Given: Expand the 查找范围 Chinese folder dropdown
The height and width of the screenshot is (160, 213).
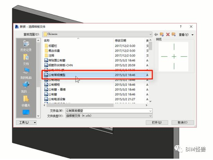Looking at the screenshot, I should point(150,34).
